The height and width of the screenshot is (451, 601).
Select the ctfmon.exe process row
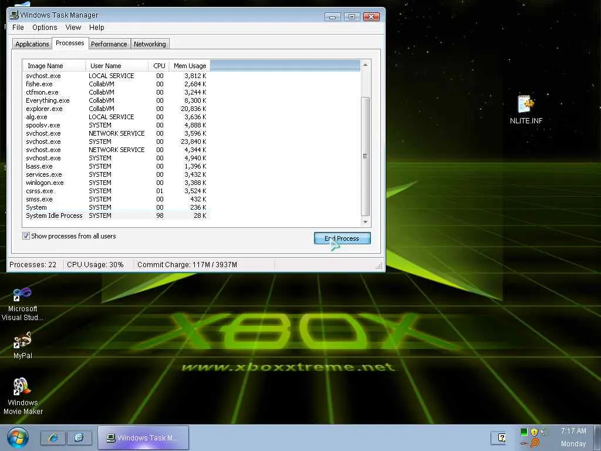117,92
